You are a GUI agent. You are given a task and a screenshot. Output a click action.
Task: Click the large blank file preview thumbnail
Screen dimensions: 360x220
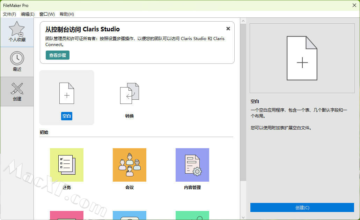pos(302,58)
